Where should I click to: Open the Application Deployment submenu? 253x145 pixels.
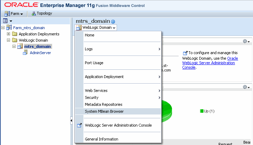[118, 77]
